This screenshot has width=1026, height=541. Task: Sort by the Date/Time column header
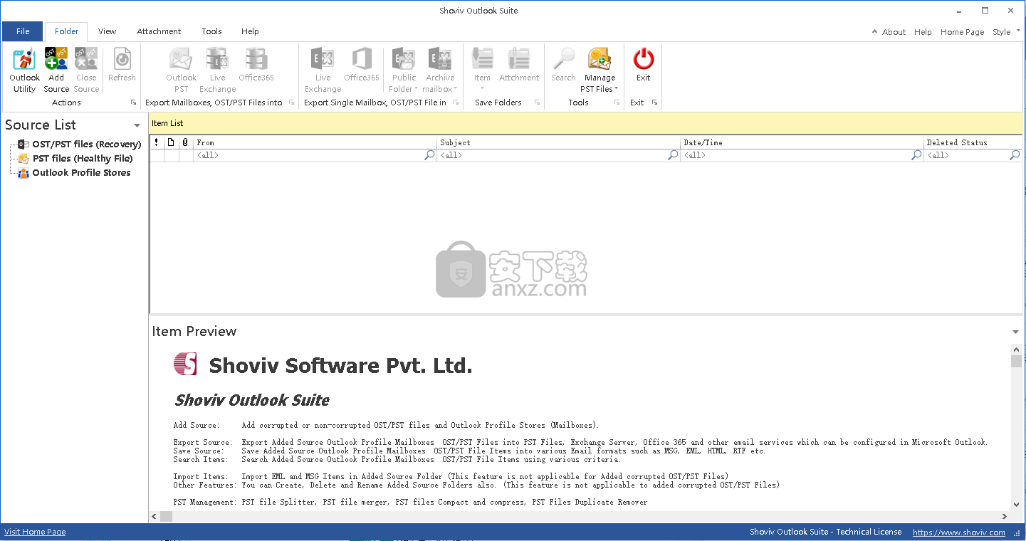pyautogui.click(x=802, y=142)
